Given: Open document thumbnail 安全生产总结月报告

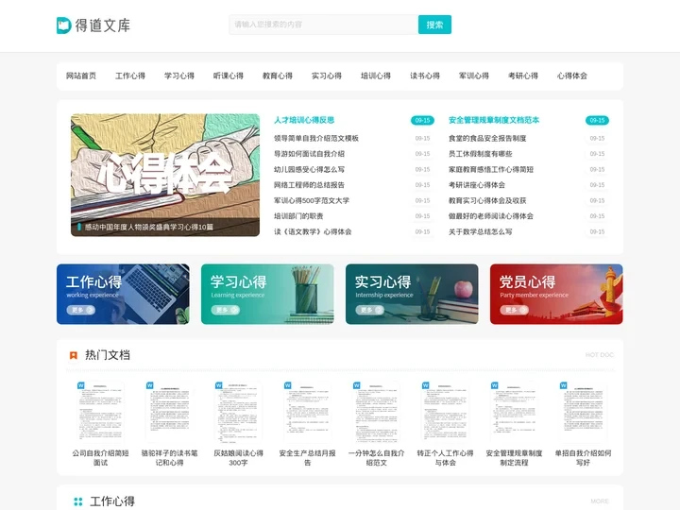Looking at the screenshot, I should point(308,412).
